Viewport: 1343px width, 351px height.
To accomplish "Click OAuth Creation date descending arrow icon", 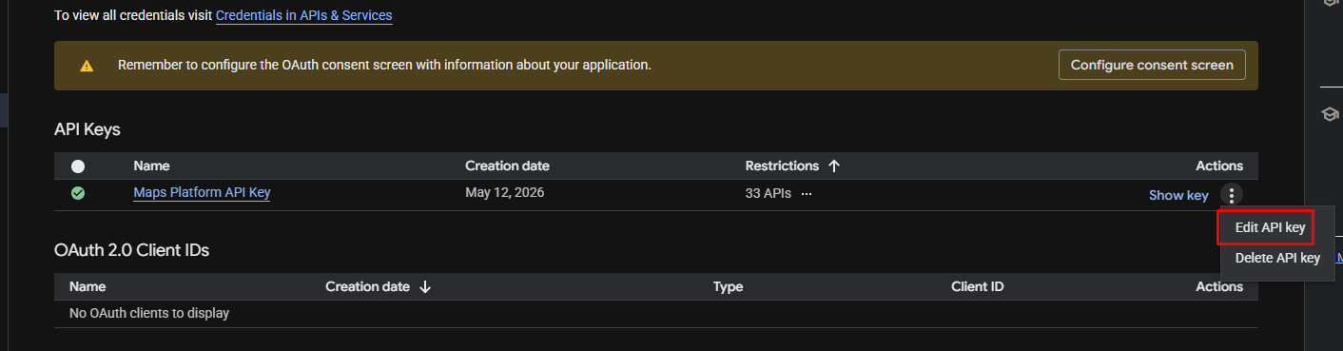I will (425, 286).
